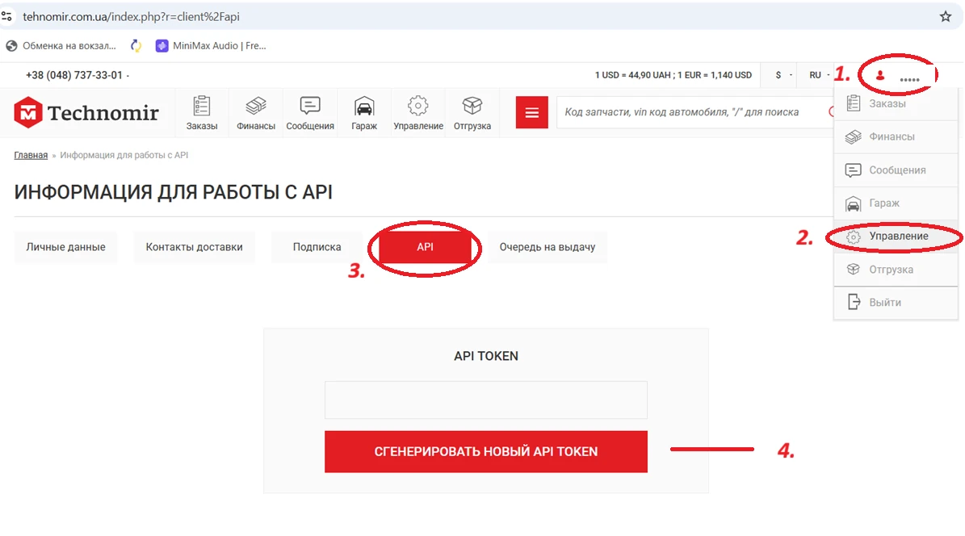
Task: Select Управление in the account dropdown menu
Action: click(896, 237)
